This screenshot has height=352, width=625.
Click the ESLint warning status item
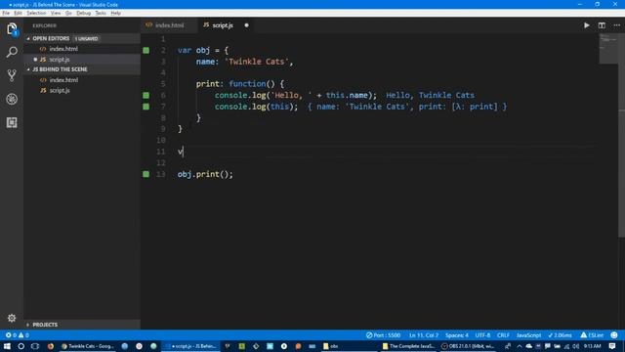tap(593, 335)
